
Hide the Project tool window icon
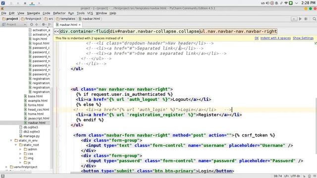(x=50, y=24)
